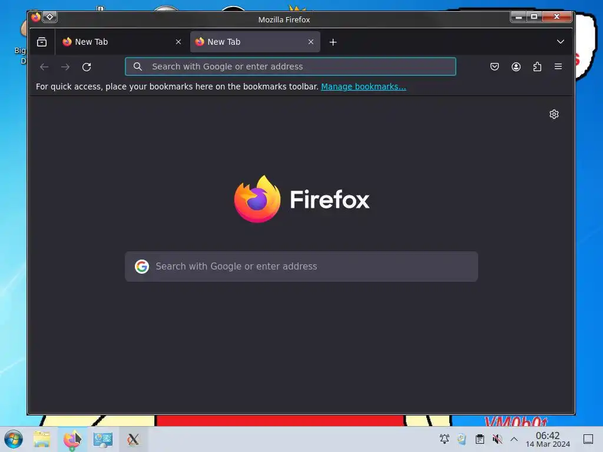This screenshot has width=603, height=452.
Task: Open the Firefox View recent browsing icon
Action: click(42, 42)
